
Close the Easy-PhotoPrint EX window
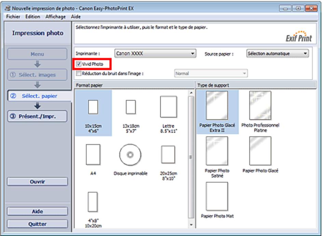click(311, 9)
